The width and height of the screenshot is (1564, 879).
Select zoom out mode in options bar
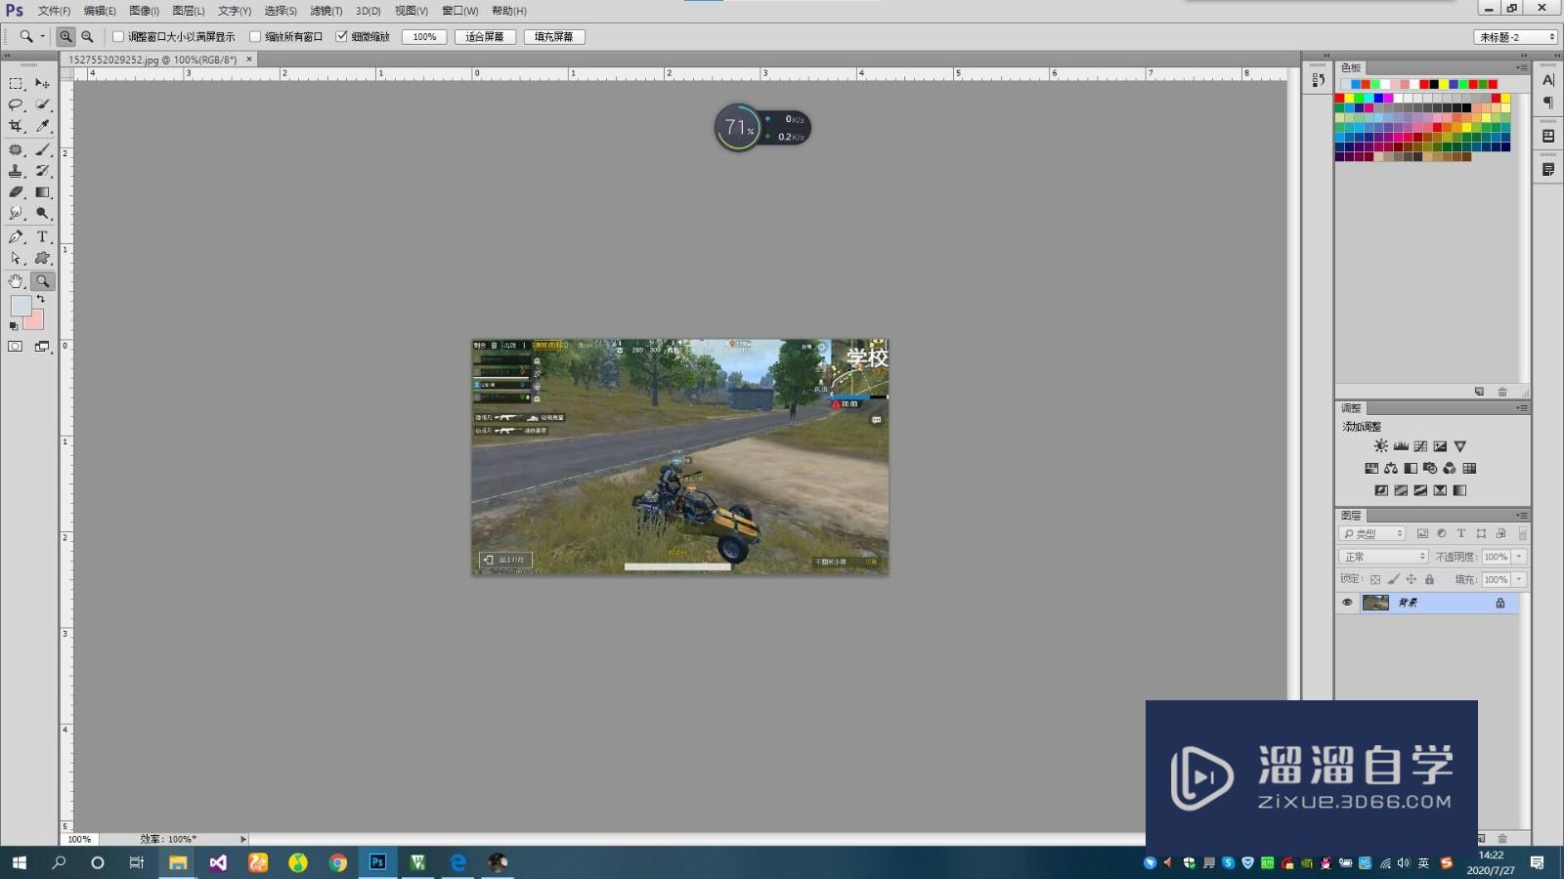87,36
